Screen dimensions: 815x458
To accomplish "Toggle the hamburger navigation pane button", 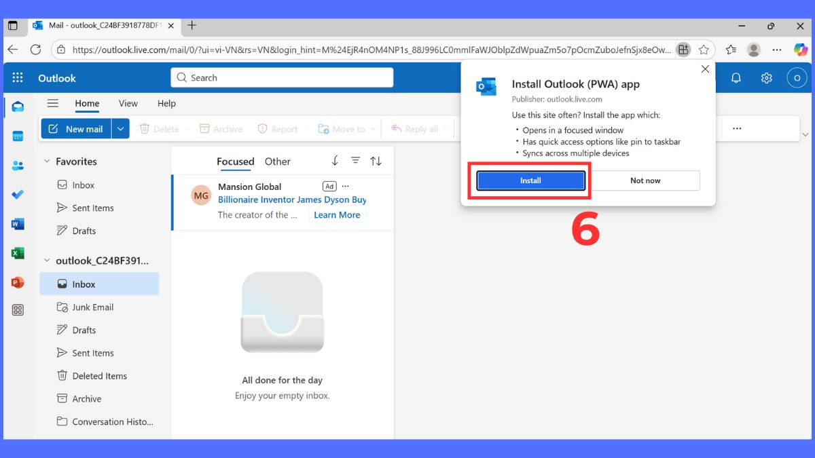I will pos(52,103).
